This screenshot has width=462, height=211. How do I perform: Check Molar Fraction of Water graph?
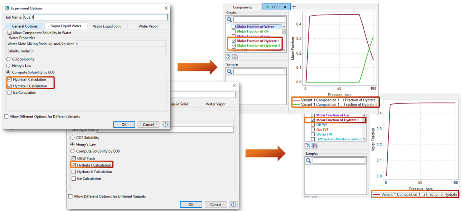[233, 27]
